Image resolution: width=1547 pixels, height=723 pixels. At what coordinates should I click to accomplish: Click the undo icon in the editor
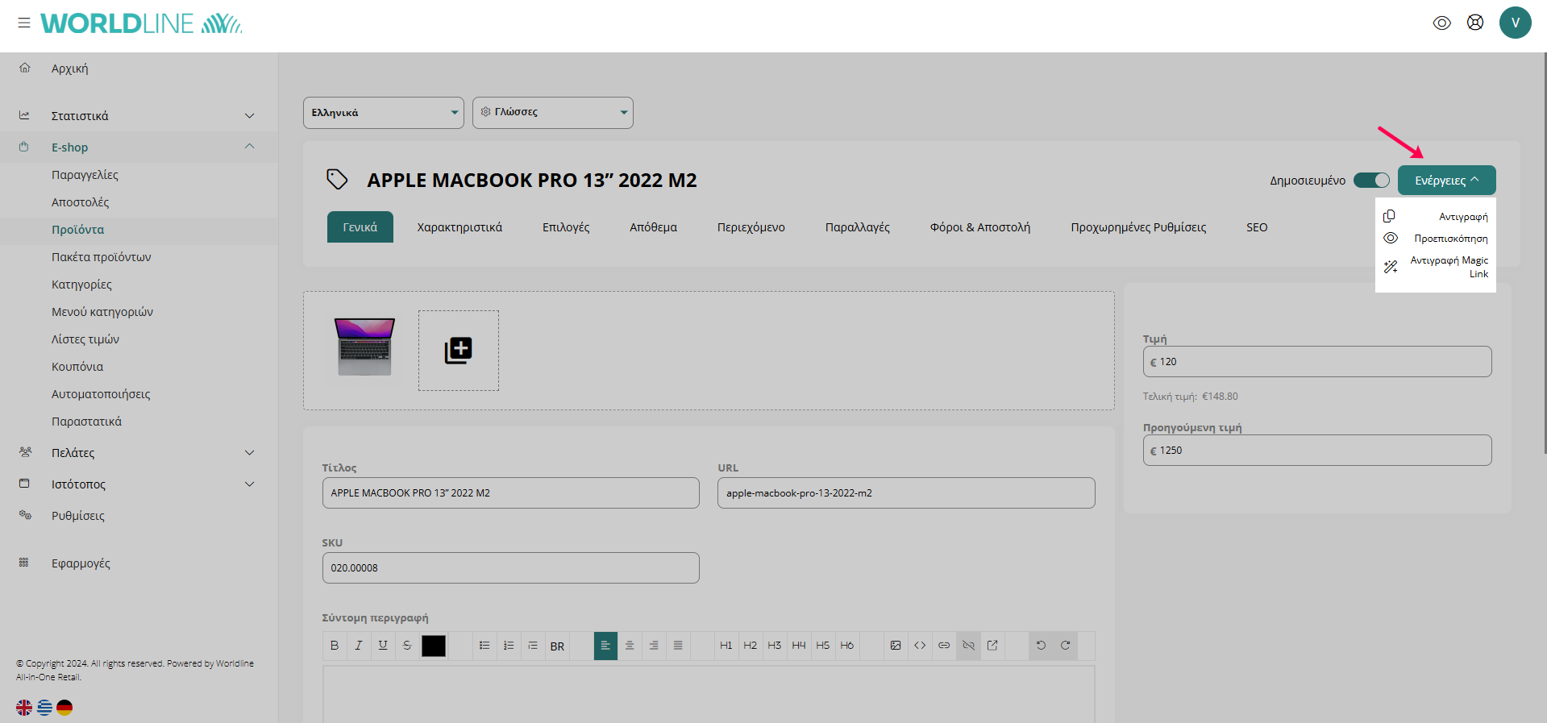1041,646
